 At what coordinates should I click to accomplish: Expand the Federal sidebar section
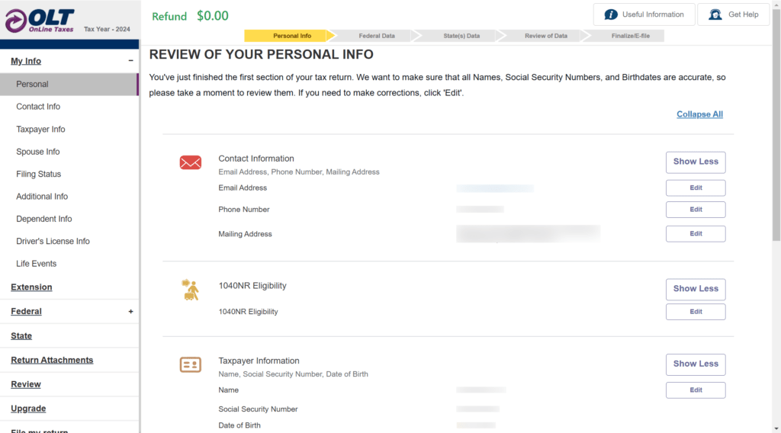point(130,312)
